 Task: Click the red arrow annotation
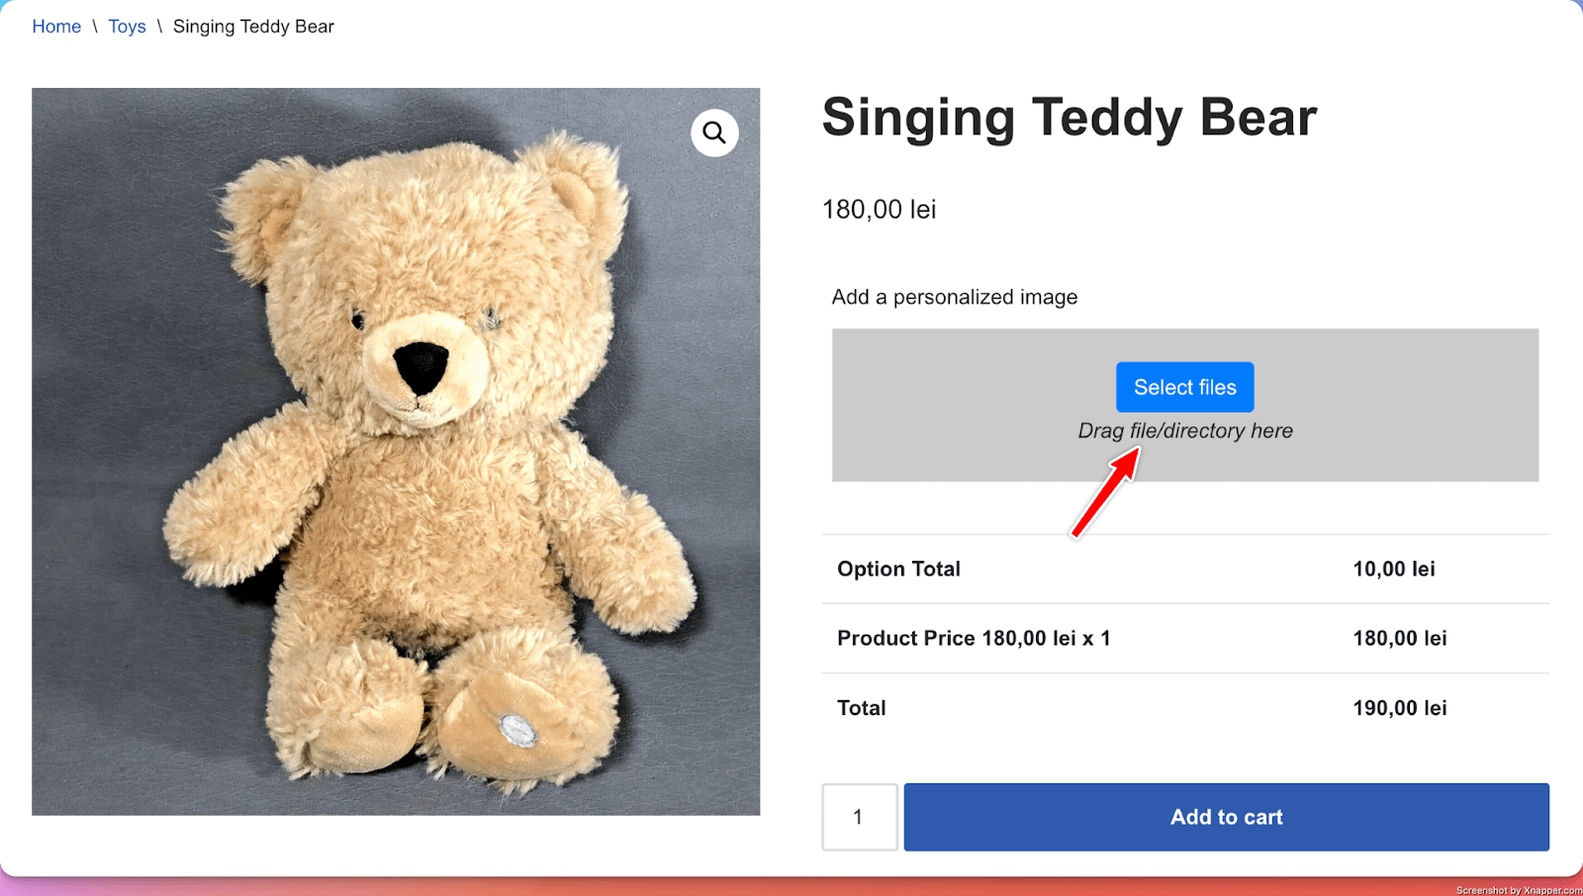pyautogui.click(x=1106, y=493)
